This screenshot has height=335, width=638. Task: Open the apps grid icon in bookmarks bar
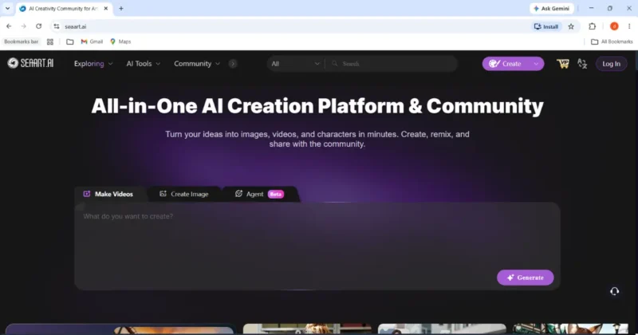coord(50,41)
